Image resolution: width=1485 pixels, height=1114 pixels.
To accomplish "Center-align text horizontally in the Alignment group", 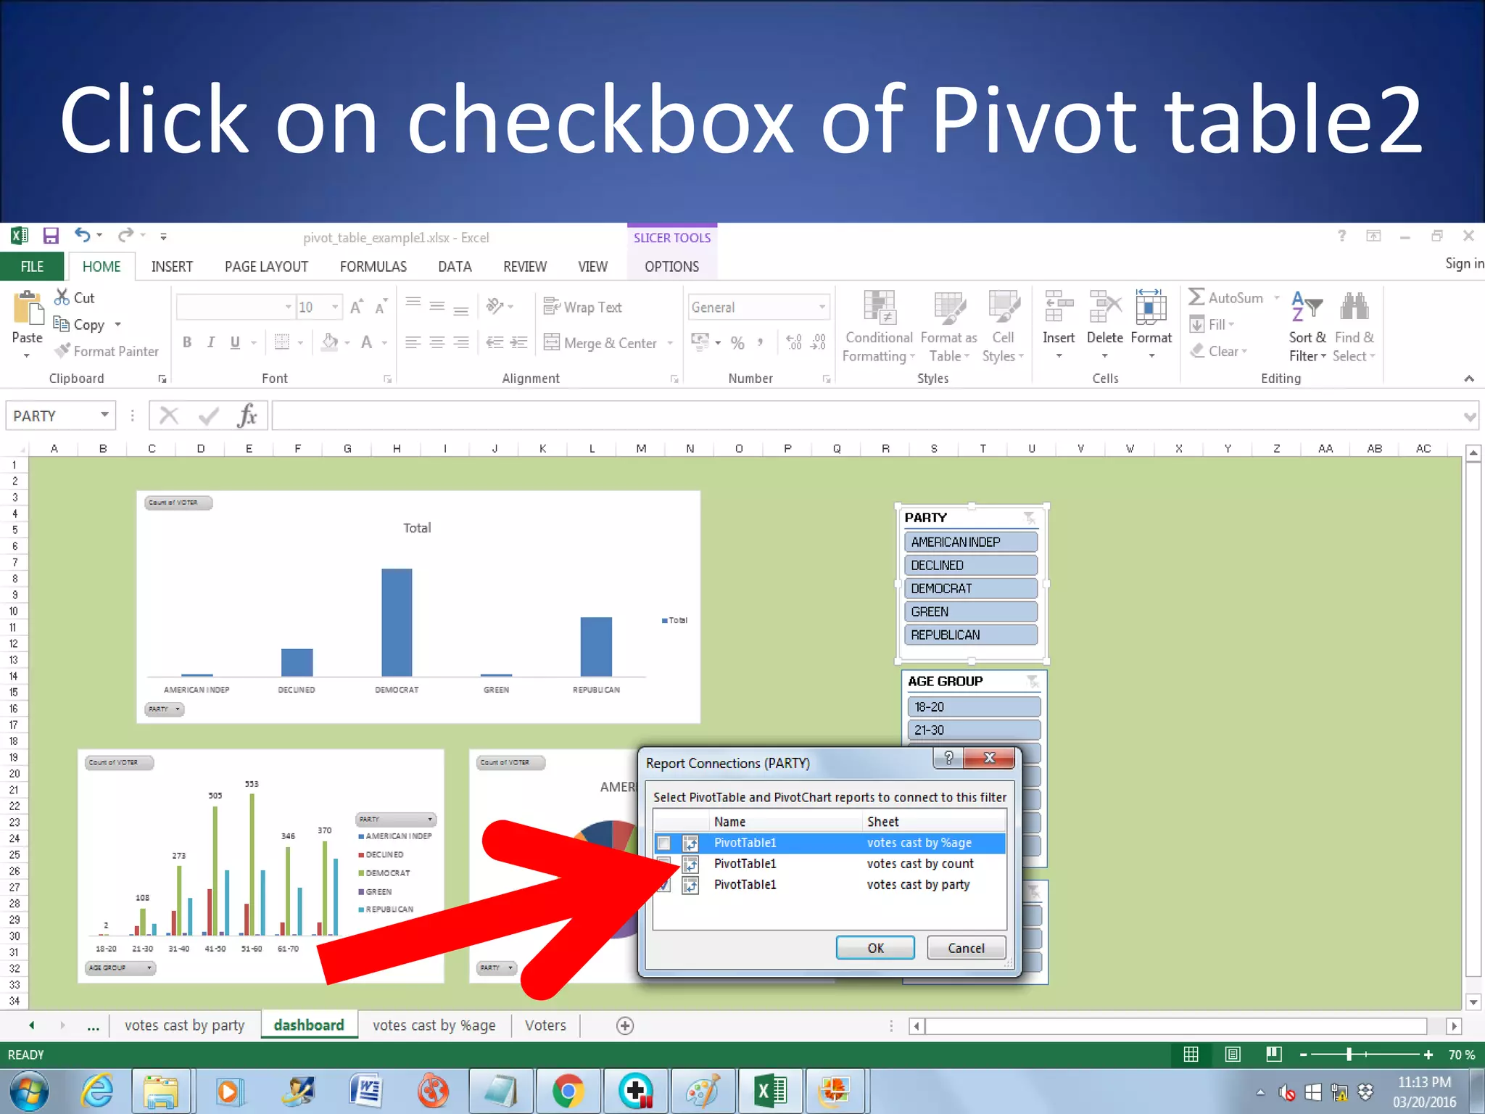I will (x=437, y=342).
